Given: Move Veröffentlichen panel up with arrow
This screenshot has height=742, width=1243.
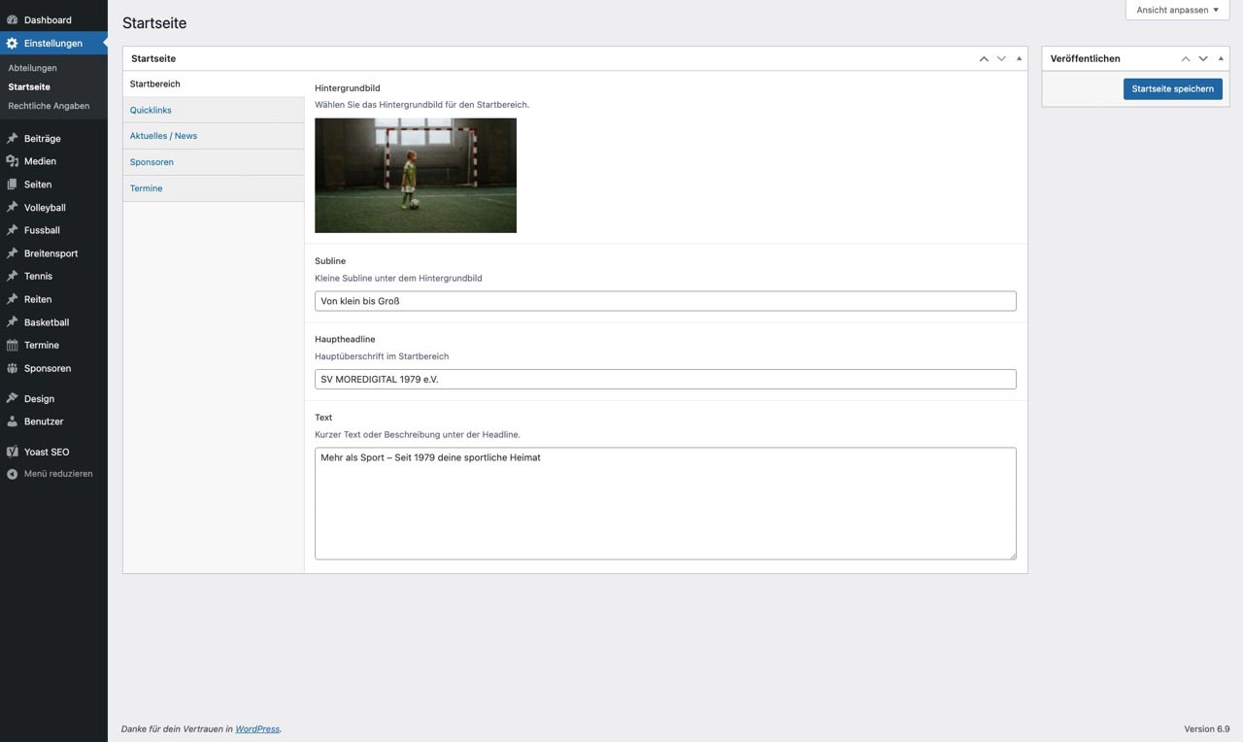Looking at the screenshot, I should 1186,59.
